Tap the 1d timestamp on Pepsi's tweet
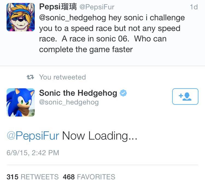This screenshot has width=205, height=187. pyautogui.click(x=194, y=7)
